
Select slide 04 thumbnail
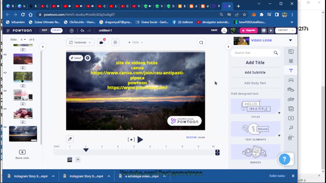(x=23, y=95)
